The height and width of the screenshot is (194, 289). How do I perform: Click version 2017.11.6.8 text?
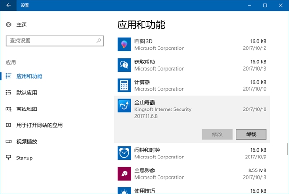(146, 116)
